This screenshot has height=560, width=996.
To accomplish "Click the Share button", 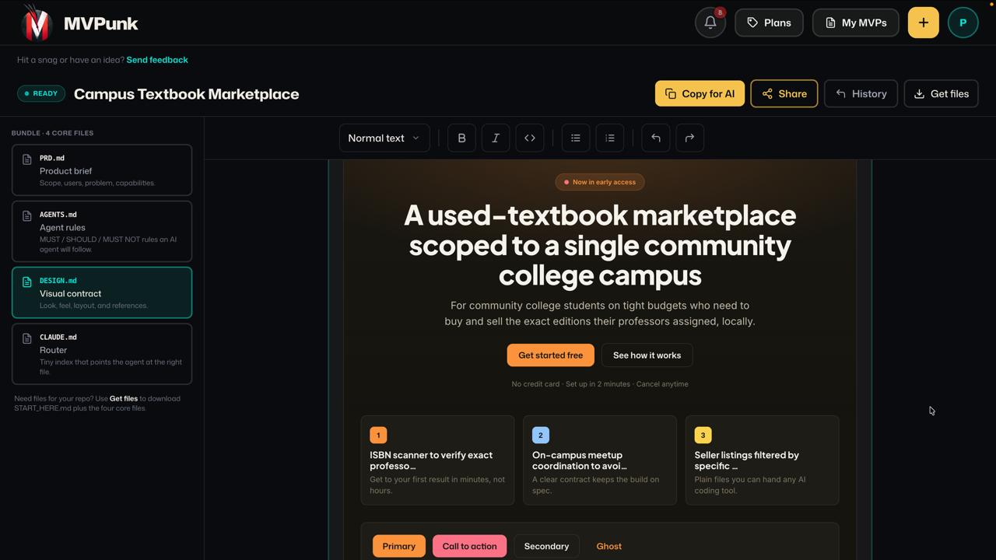I will (x=784, y=93).
